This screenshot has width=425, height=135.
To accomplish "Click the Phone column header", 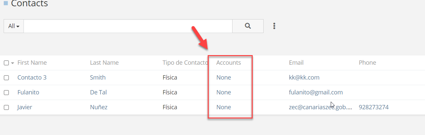I will click(x=367, y=63).
